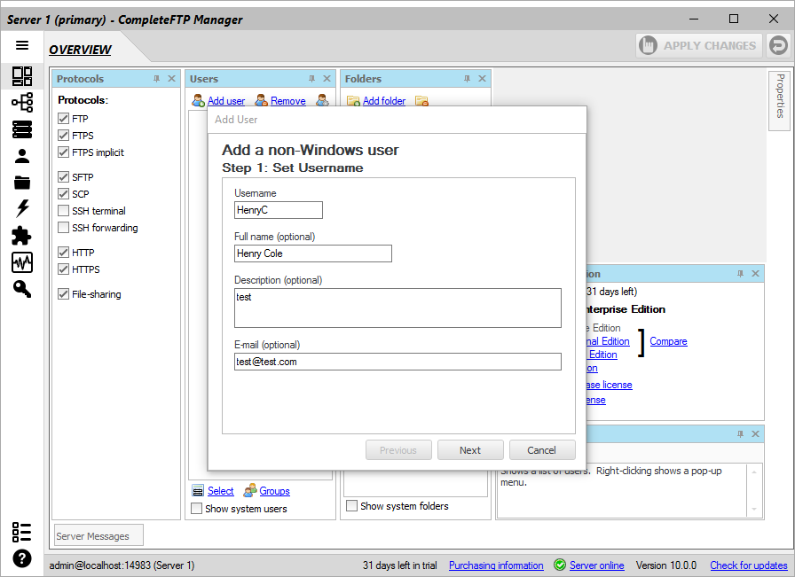Open the Folders sidebar icon
795x577 pixels.
click(22, 183)
